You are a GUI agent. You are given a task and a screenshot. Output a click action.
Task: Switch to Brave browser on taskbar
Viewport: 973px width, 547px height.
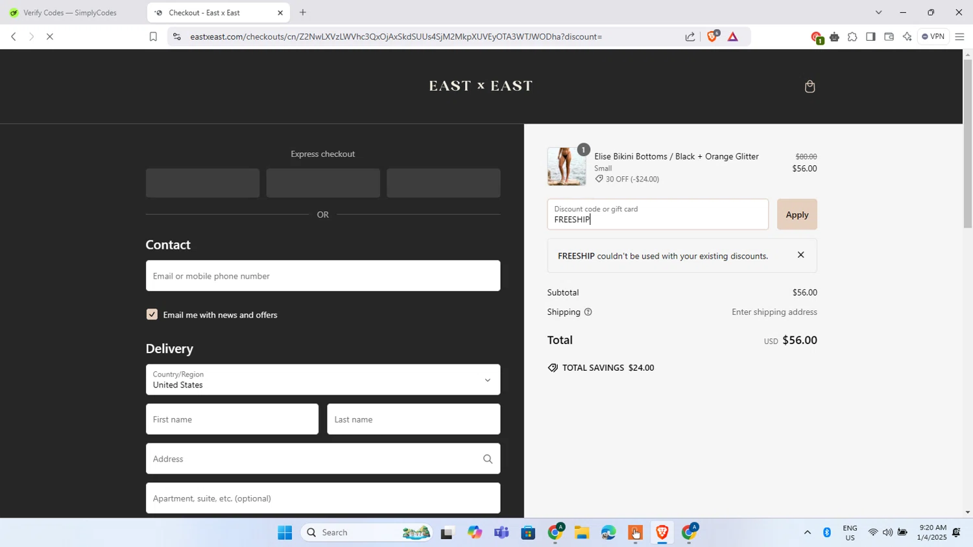pyautogui.click(x=662, y=533)
